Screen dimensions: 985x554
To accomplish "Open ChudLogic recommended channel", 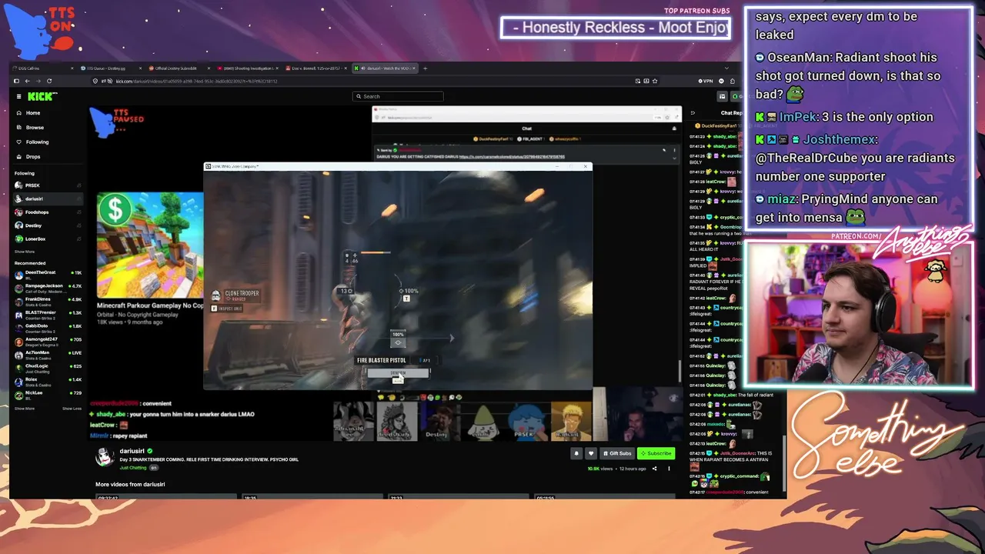I will tap(48, 367).
